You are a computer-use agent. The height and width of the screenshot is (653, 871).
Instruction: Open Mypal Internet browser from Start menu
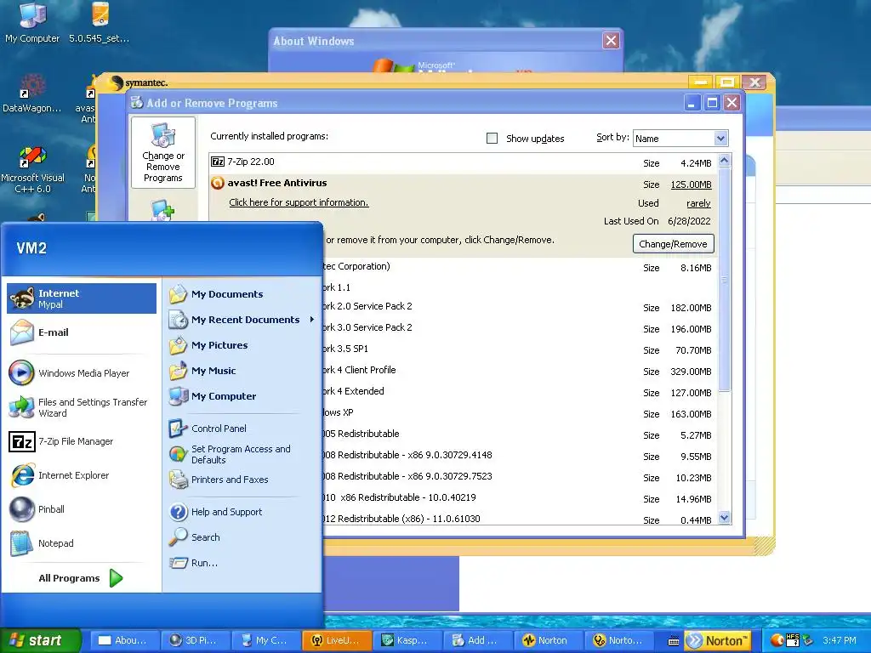click(x=82, y=298)
